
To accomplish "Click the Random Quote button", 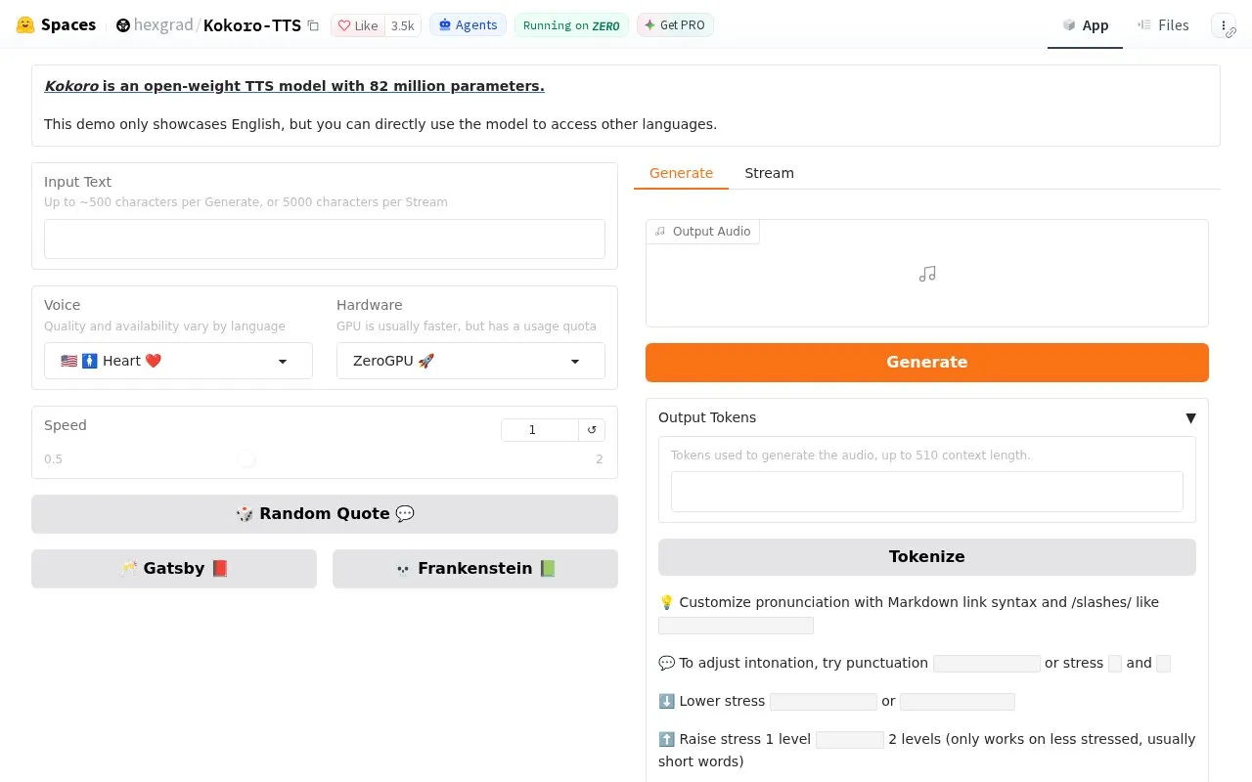I will (325, 514).
